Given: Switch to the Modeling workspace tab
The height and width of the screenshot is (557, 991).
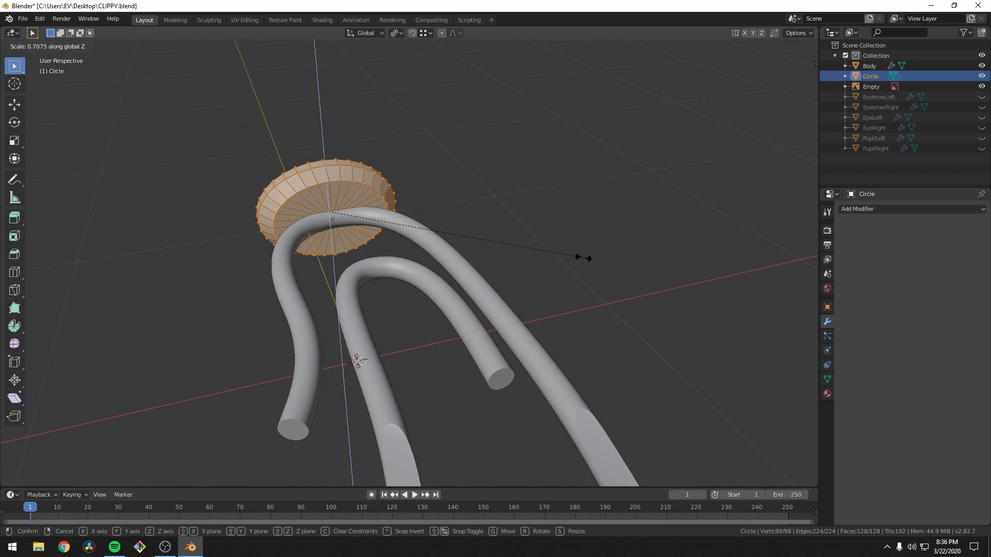Looking at the screenshot, I should pyautogui.click(x=175, y=20).
